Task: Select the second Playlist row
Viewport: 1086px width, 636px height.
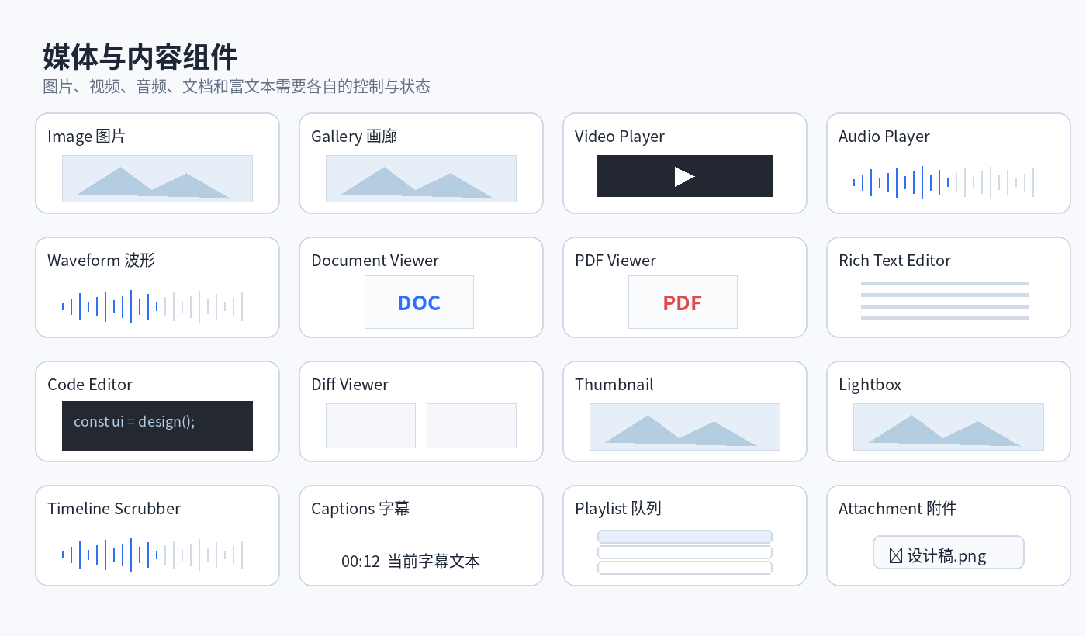Action: click(x=685, y=552)
